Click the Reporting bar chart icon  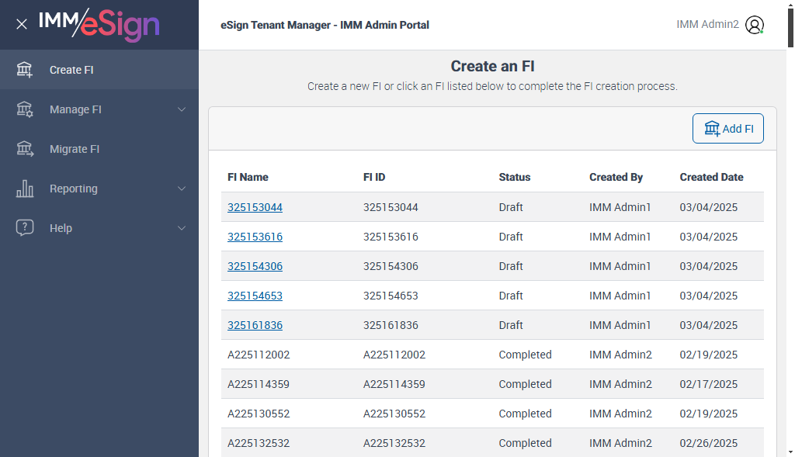click(x=25, y=189)
